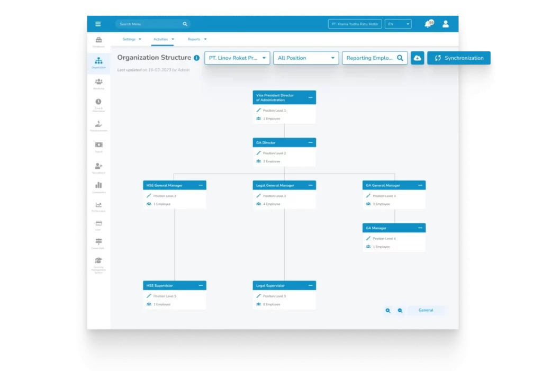Click "1 Employee" on the GA Manager card
Viewport: 542px width, 371px height.
tap(381, 247)
